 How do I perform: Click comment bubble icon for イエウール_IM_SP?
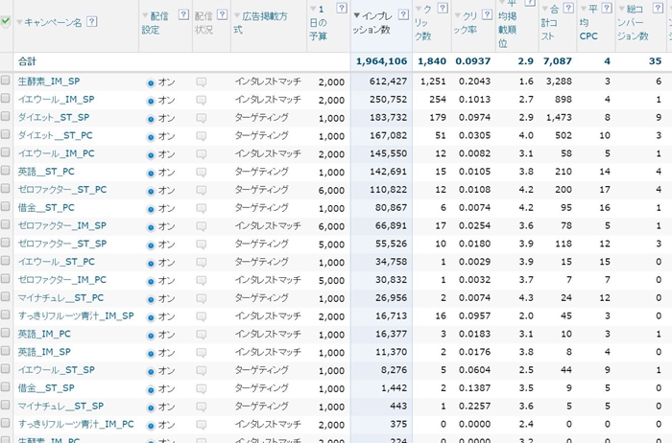click(x=201, y=100)
